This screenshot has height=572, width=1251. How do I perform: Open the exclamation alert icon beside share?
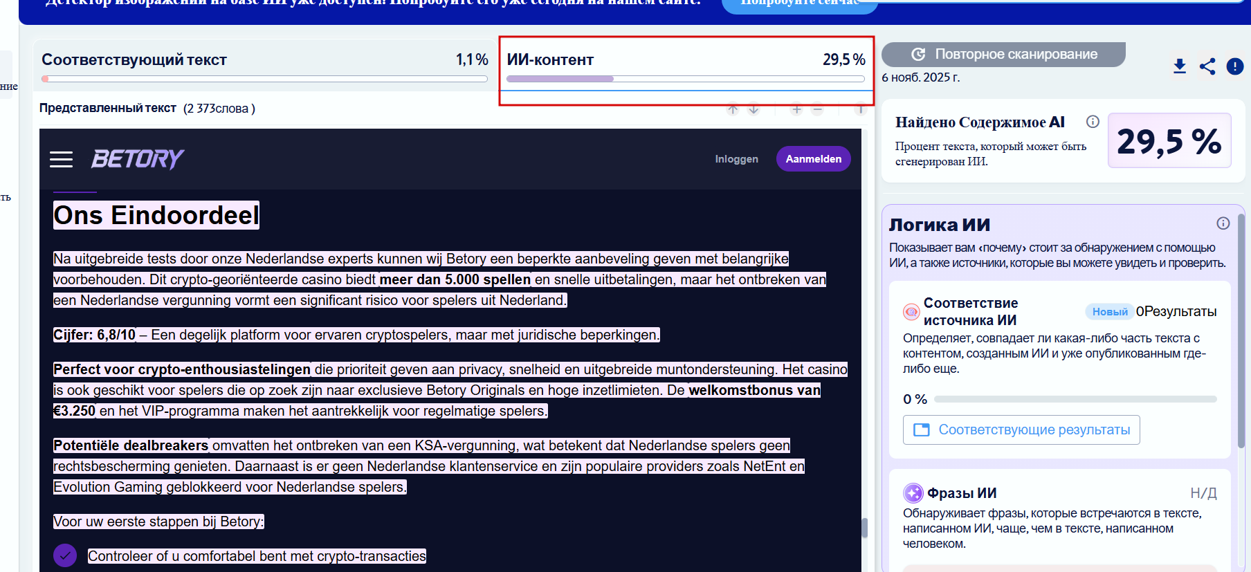point(1235,66)
